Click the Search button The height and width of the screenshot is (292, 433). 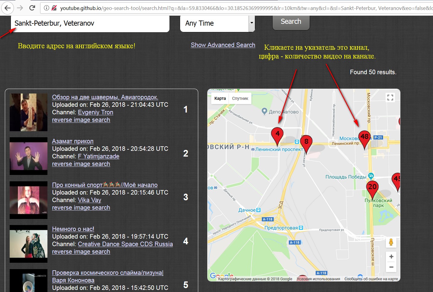tap(291, 22)
